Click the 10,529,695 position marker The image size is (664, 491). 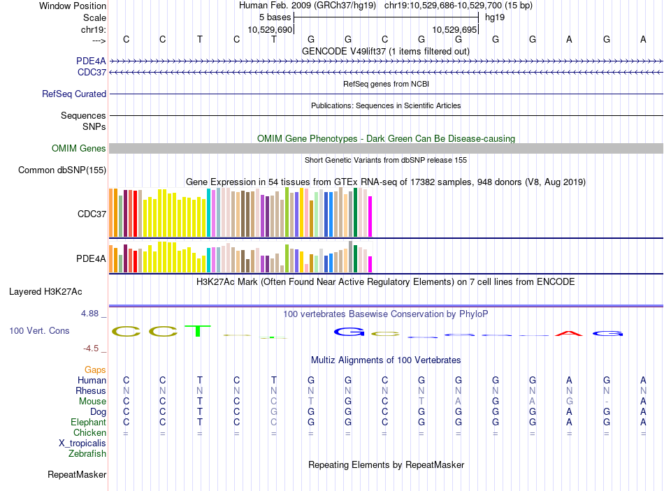[x=455, y=29]
